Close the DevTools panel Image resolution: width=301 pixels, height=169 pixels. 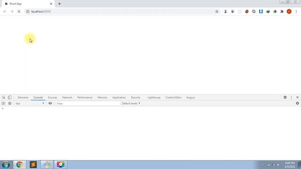[297, 97]
